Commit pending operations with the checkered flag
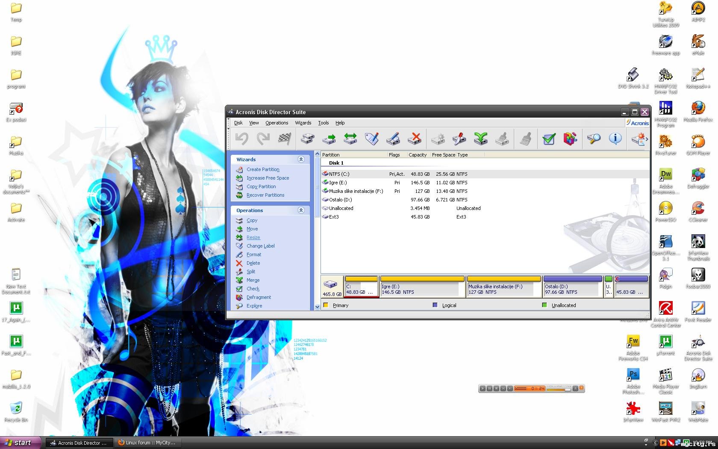The width and height of the screenshot is (718, 449). pyautogui.click(x=285, y=139)
